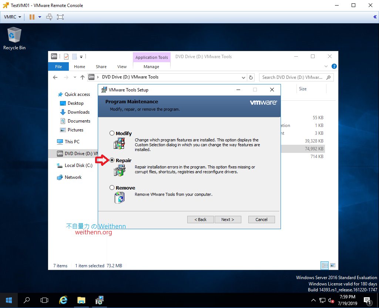
Task: Select the Modify radio button
Action: point(112,133)
